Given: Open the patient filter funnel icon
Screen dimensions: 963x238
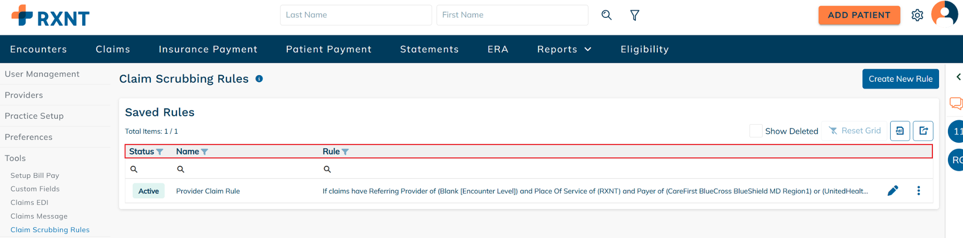Looking at the screenshot, I should 635,15.
